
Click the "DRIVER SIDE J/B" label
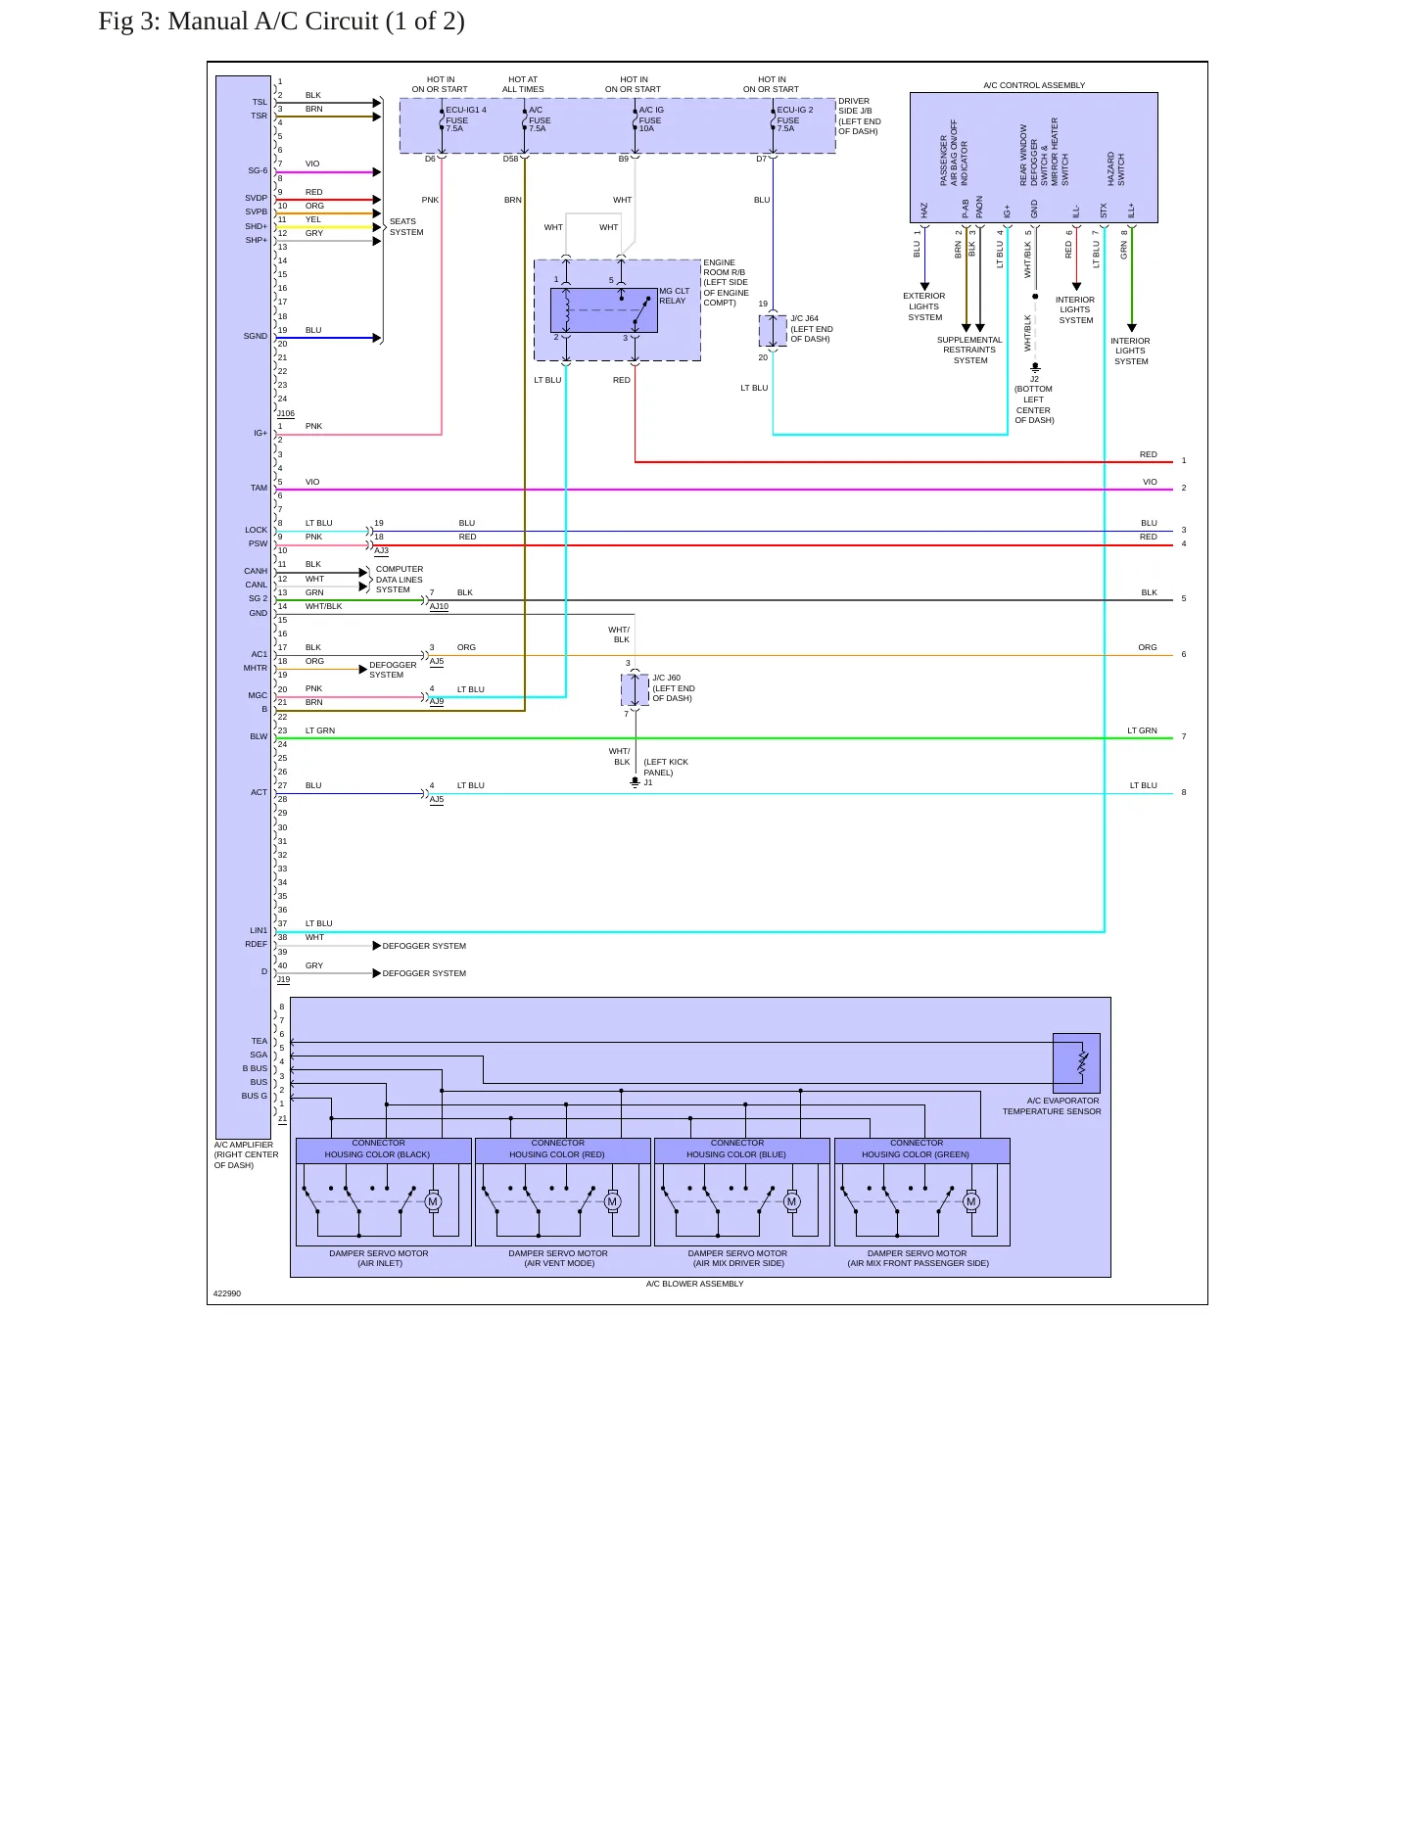point(855,106)
